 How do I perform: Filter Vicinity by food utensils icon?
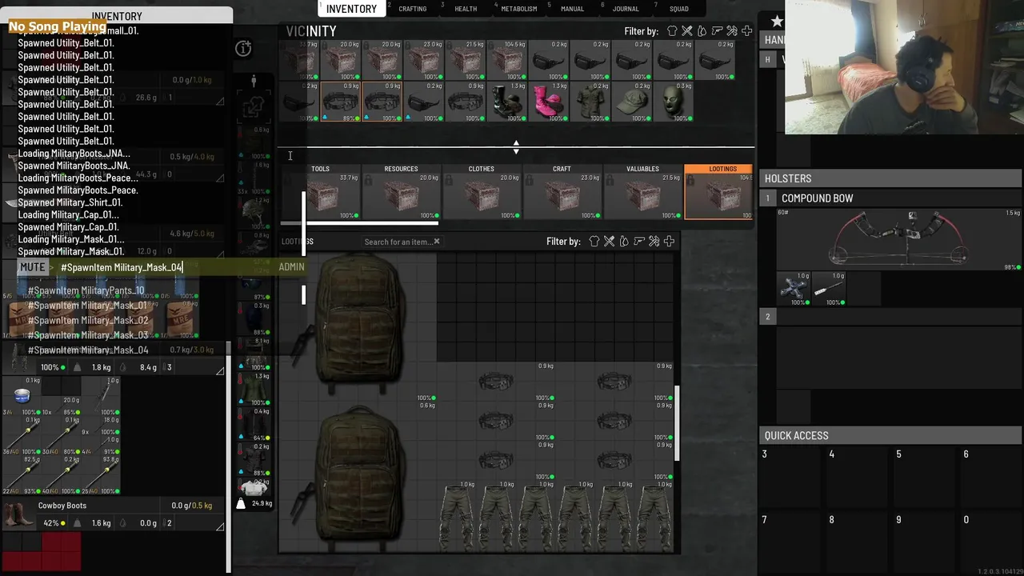click(687, 31)
